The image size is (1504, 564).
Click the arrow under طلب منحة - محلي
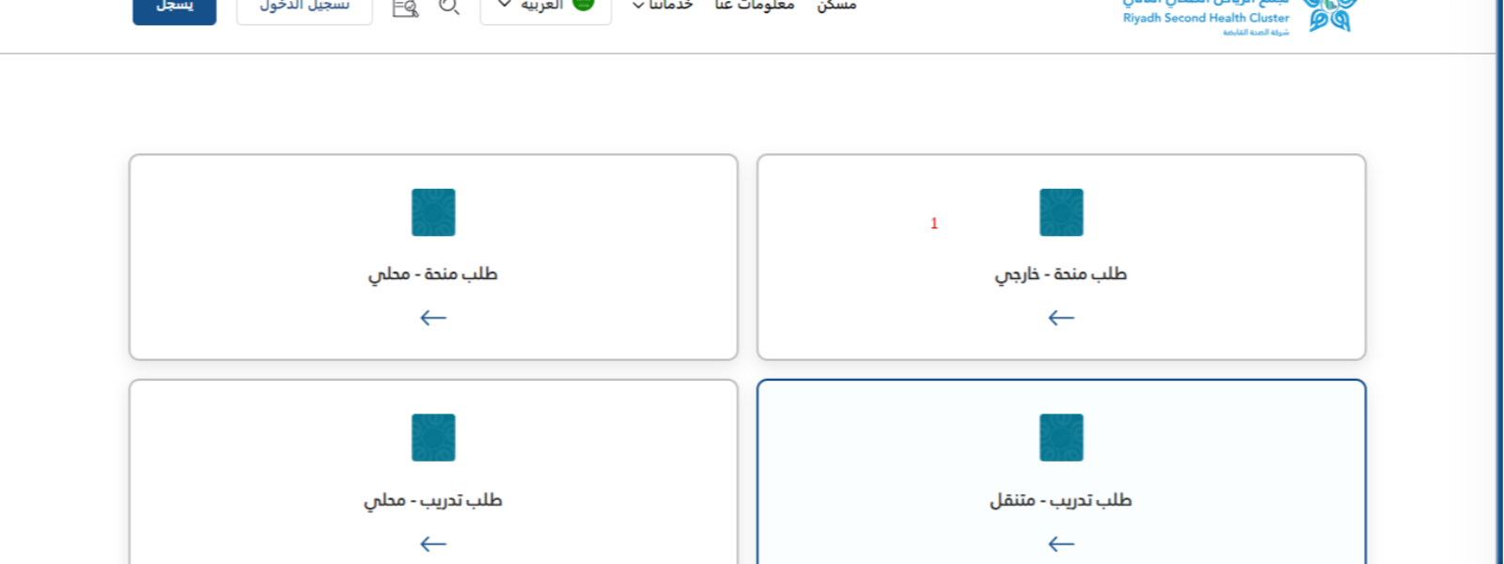coord(433,318)
